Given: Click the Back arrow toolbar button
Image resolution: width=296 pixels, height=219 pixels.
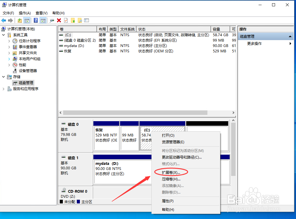Looking at the screenshot, I should point(4,20).
